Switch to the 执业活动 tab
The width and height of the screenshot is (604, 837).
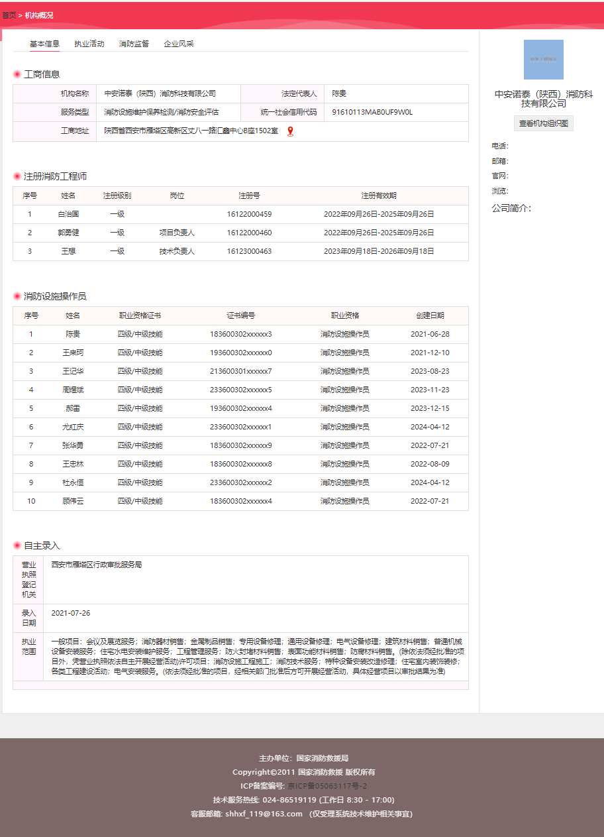click(x=89, y=44)
